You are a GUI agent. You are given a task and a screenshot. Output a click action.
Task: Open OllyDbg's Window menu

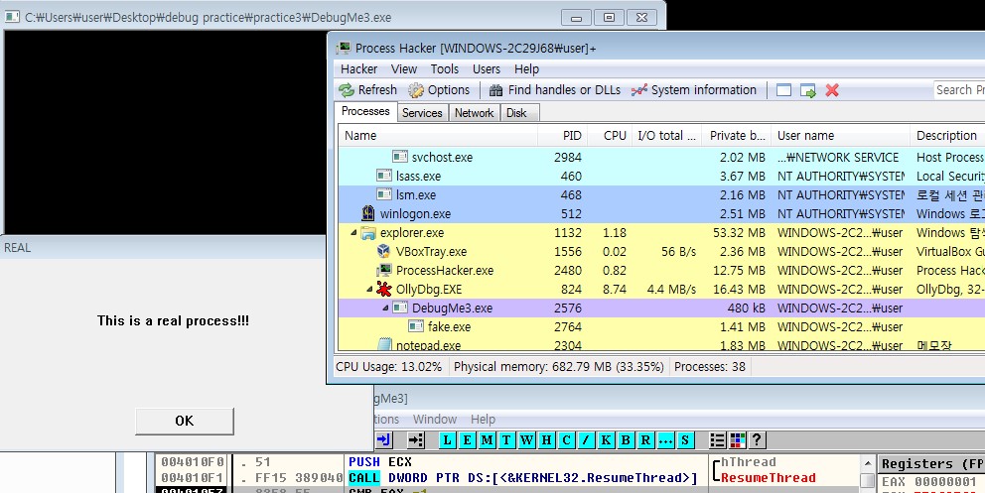[435, 419]
